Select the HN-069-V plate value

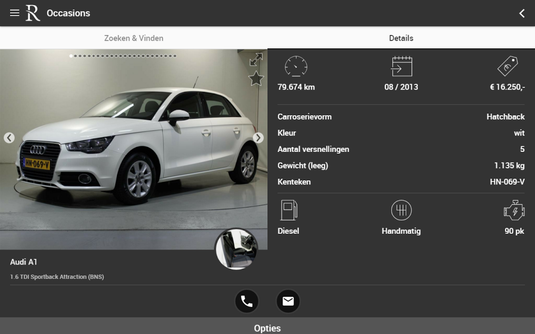tap(507, 182)
